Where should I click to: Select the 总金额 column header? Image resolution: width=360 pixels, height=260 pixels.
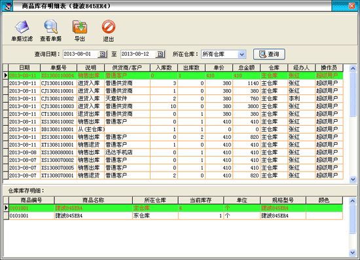(246, 67)
